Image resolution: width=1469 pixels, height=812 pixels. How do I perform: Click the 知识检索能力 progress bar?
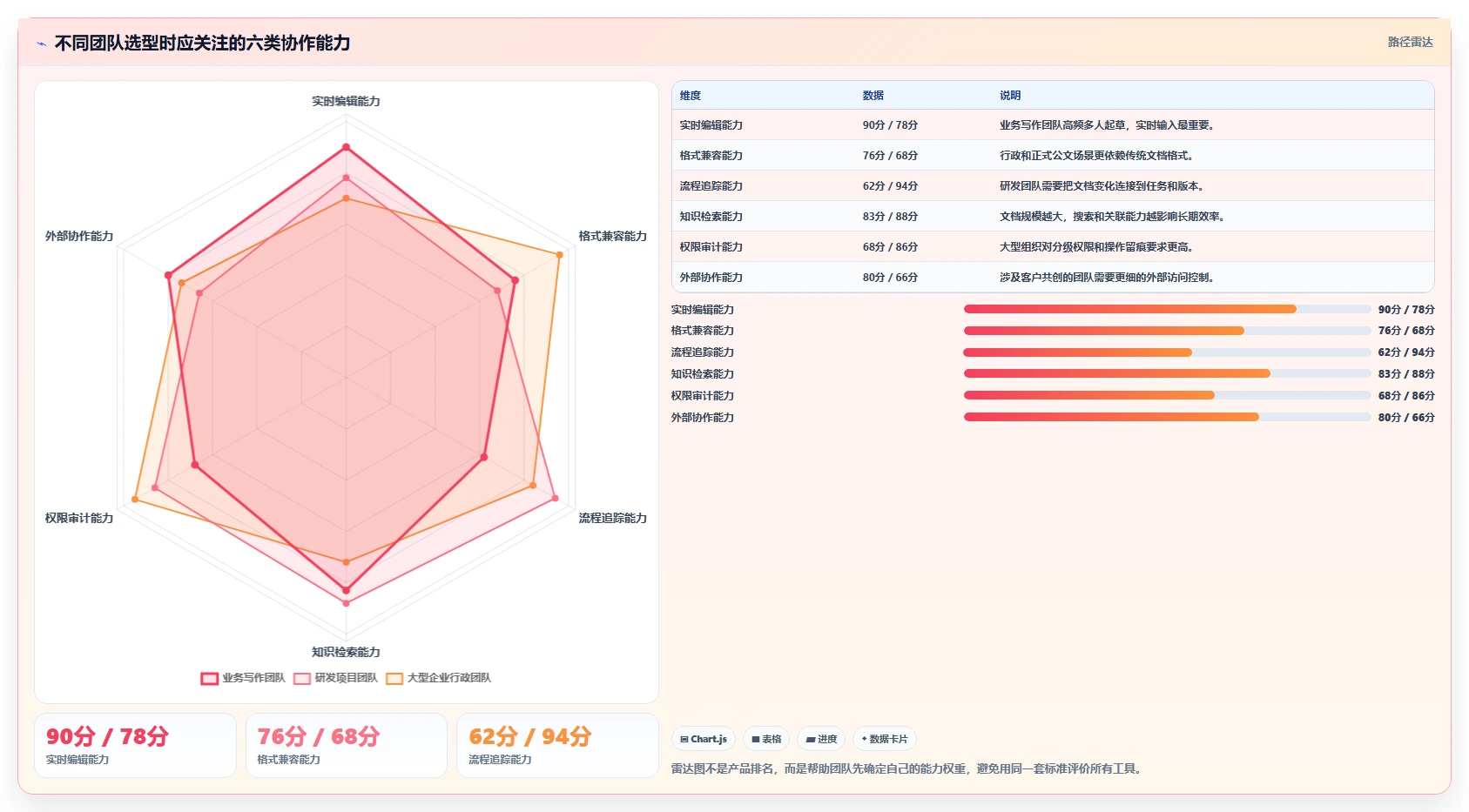click(1167, 373)
